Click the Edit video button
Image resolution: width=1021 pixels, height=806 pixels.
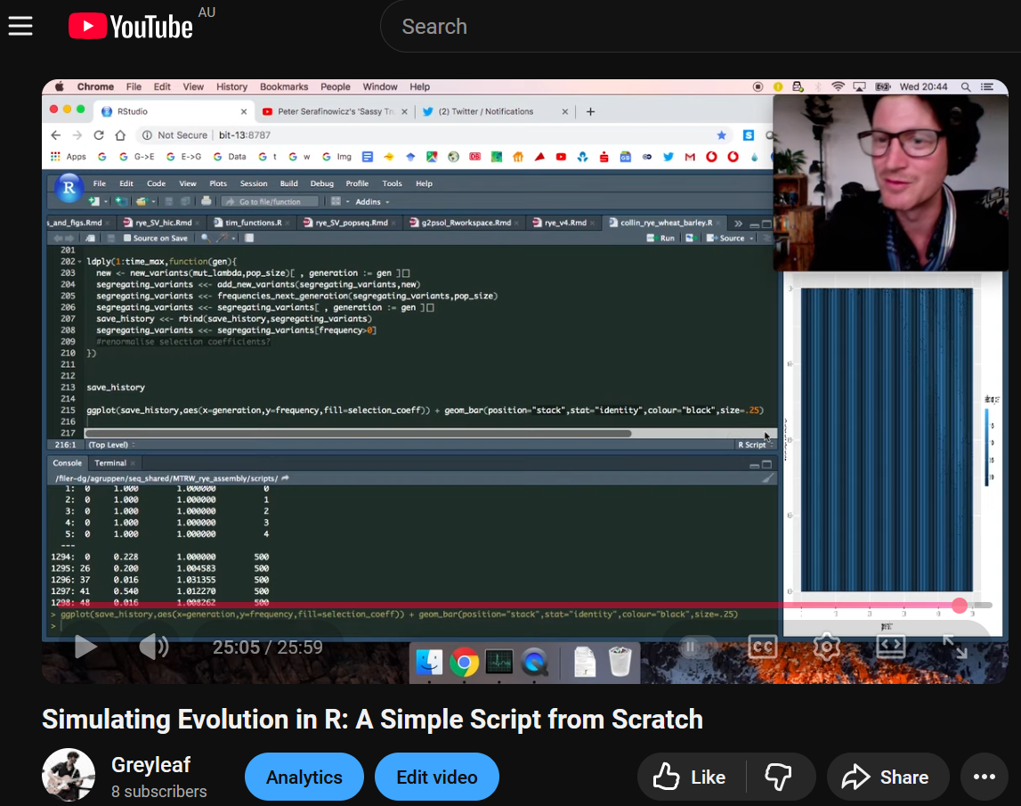click(436, 778)
